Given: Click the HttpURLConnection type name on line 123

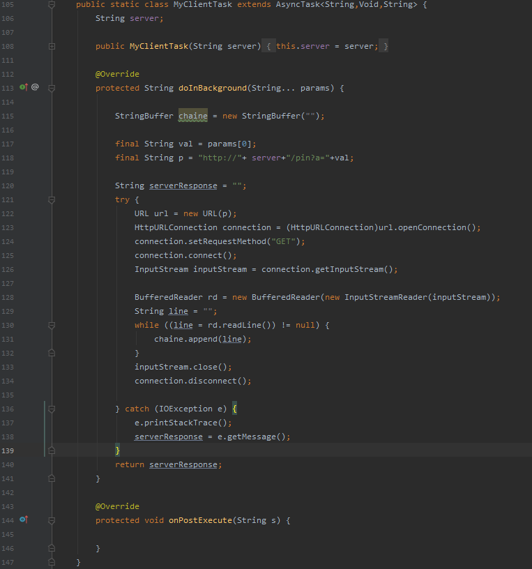Looking at the screenshot, I should click(176, 227).
